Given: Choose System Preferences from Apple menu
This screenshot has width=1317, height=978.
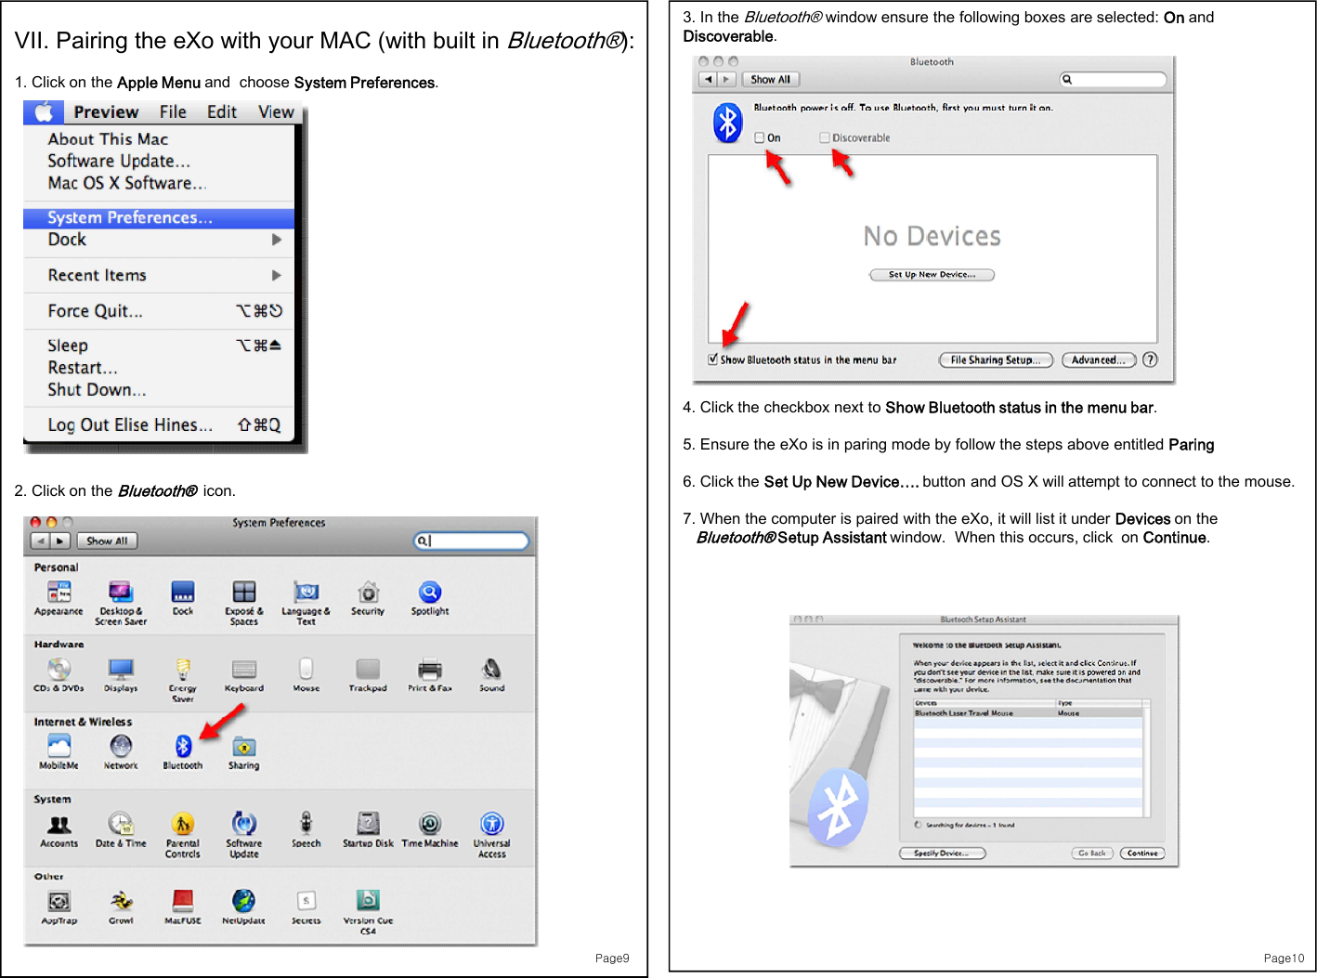Looking at the screenshot, I should pos(159,217).
